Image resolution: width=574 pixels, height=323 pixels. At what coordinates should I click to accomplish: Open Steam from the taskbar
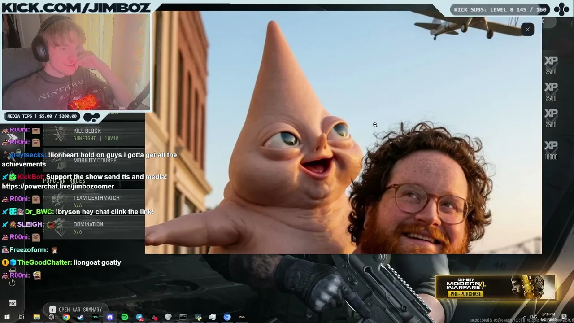point(80,317)
